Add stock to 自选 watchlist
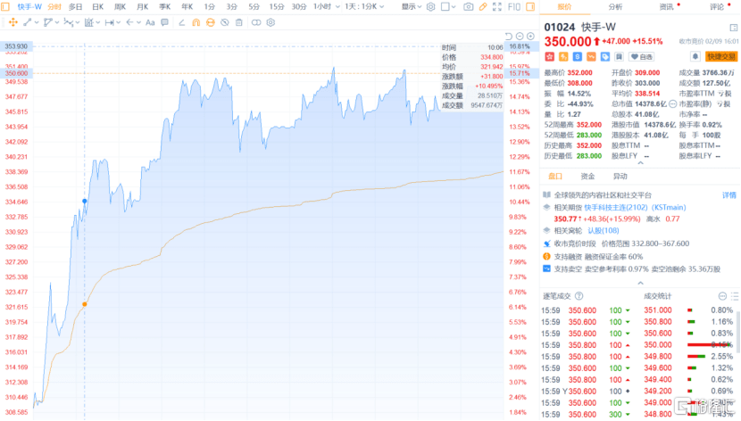The image size is (741, 421). tap(641, 56)
